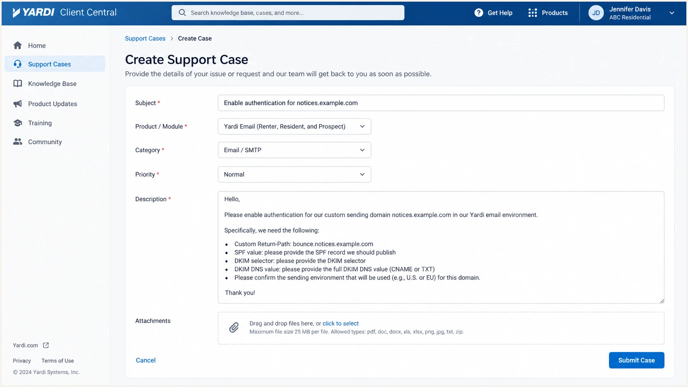688x387 pixels.
Task: Click the Get Help question mark icon
Action: pyautogui.click(x=479, y=13)
